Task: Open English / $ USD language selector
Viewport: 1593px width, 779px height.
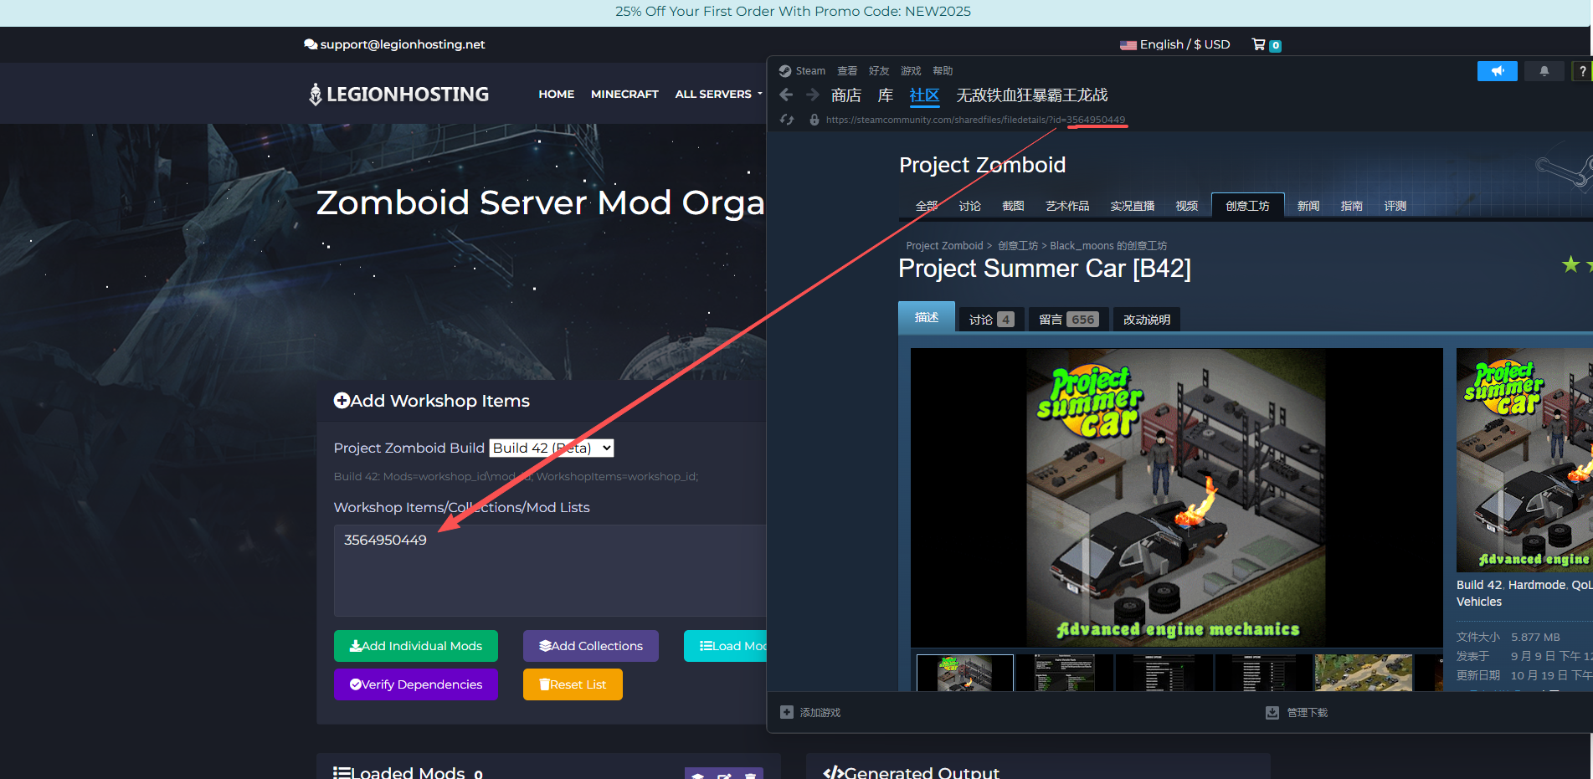Action: click(x=1175, y=44)
